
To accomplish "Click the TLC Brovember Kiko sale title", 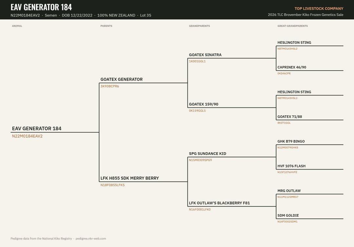I will (305, 15).
